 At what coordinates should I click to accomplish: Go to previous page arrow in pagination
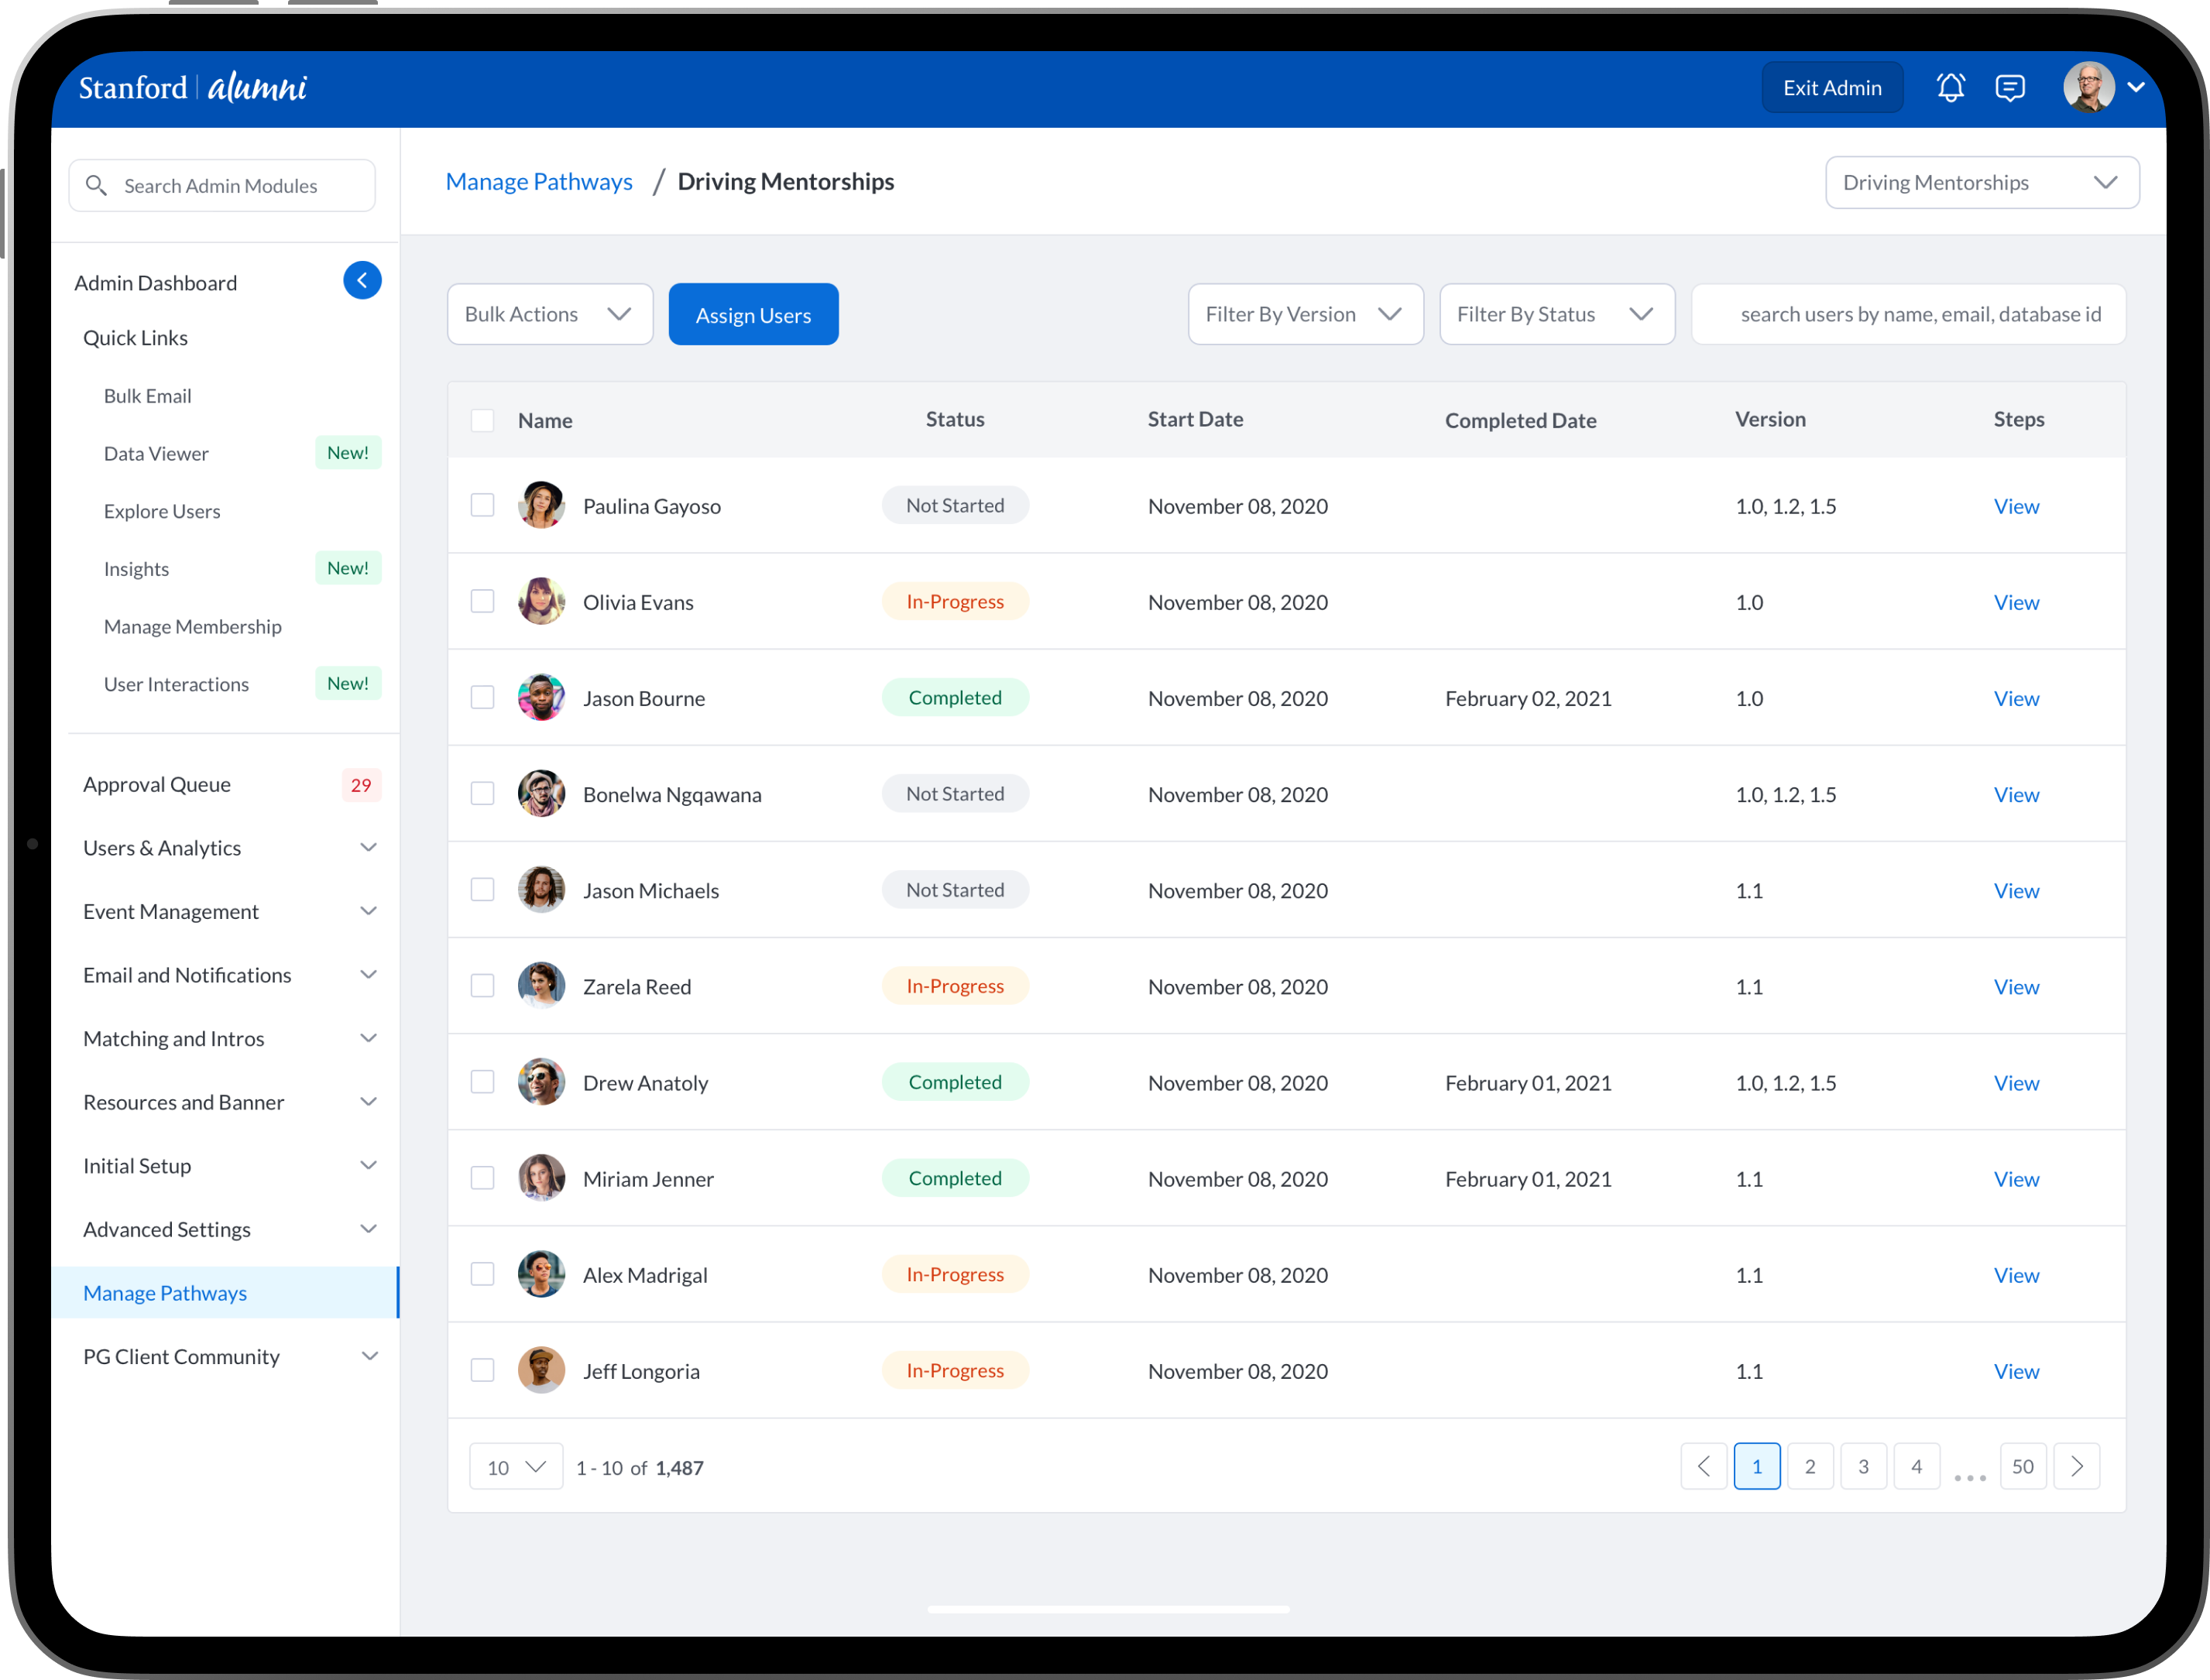1704,1467
